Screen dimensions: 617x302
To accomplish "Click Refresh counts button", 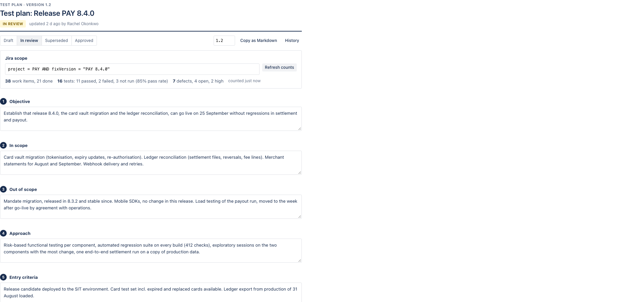I will tap(279, 67).
